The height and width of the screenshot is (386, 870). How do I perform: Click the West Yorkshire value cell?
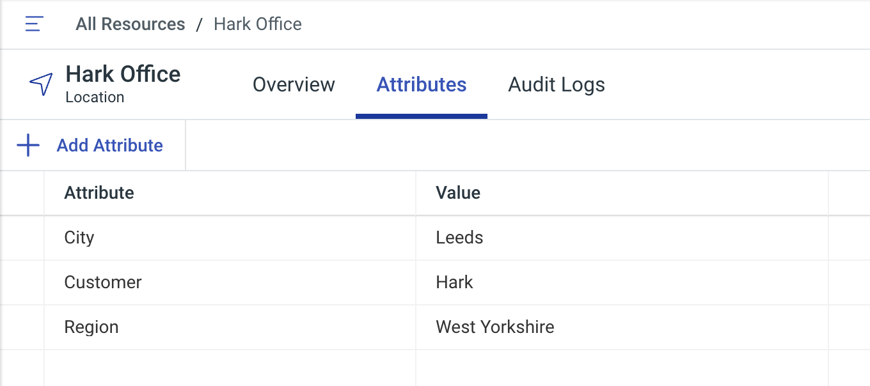(622, 327)
